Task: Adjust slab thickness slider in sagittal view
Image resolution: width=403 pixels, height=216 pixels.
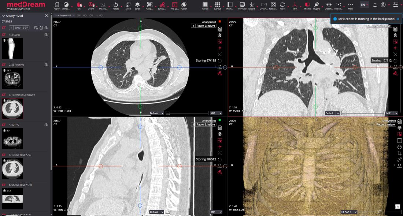Action: [x=187, y=212]
